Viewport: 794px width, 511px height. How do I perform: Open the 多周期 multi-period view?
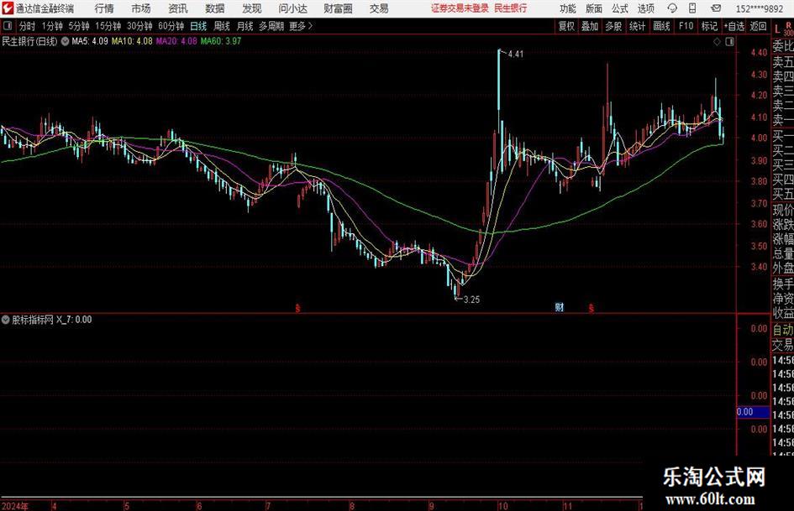pos(271,26)
